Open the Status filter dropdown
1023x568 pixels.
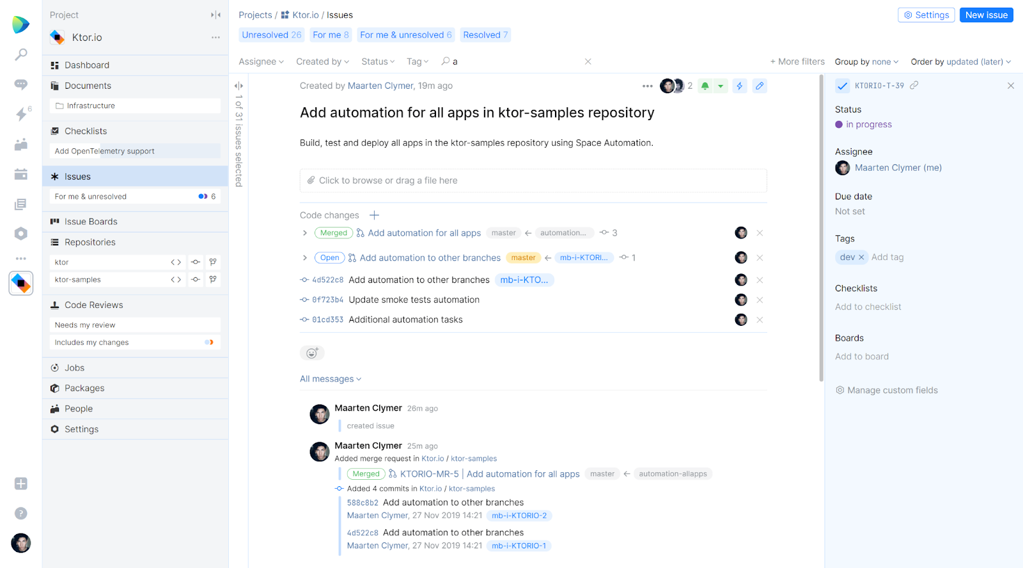coord(378,61)
